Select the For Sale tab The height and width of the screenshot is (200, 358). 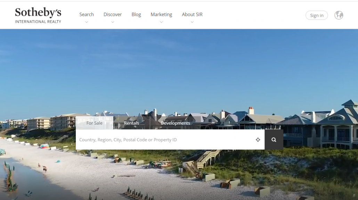pos(95,123)
